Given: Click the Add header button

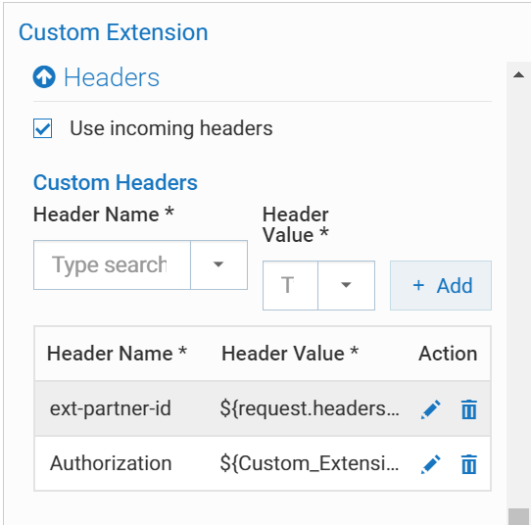Looking at the screenshot, I should point(441,285).
